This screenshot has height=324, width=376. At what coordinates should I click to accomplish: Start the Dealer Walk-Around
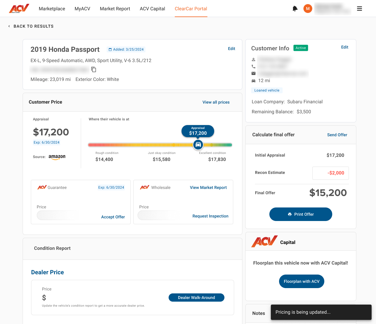point(197,298)
